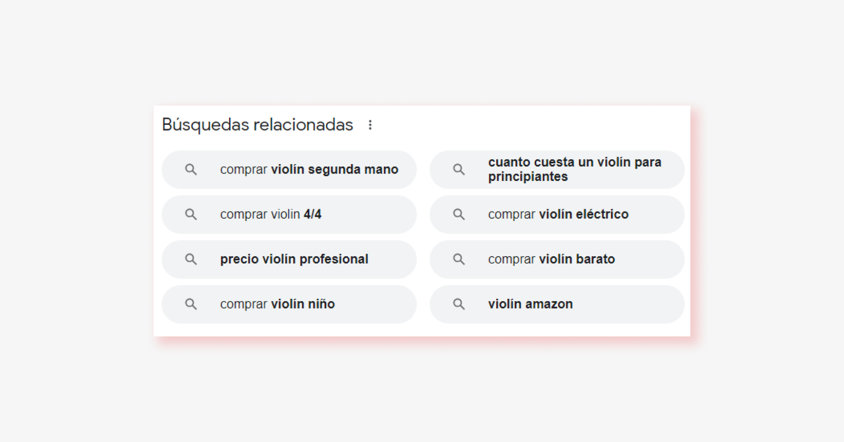Screen dimensions: 844x442
Task: Select the search icon beside "violín amazon"
Action: (x=458, y=304)
